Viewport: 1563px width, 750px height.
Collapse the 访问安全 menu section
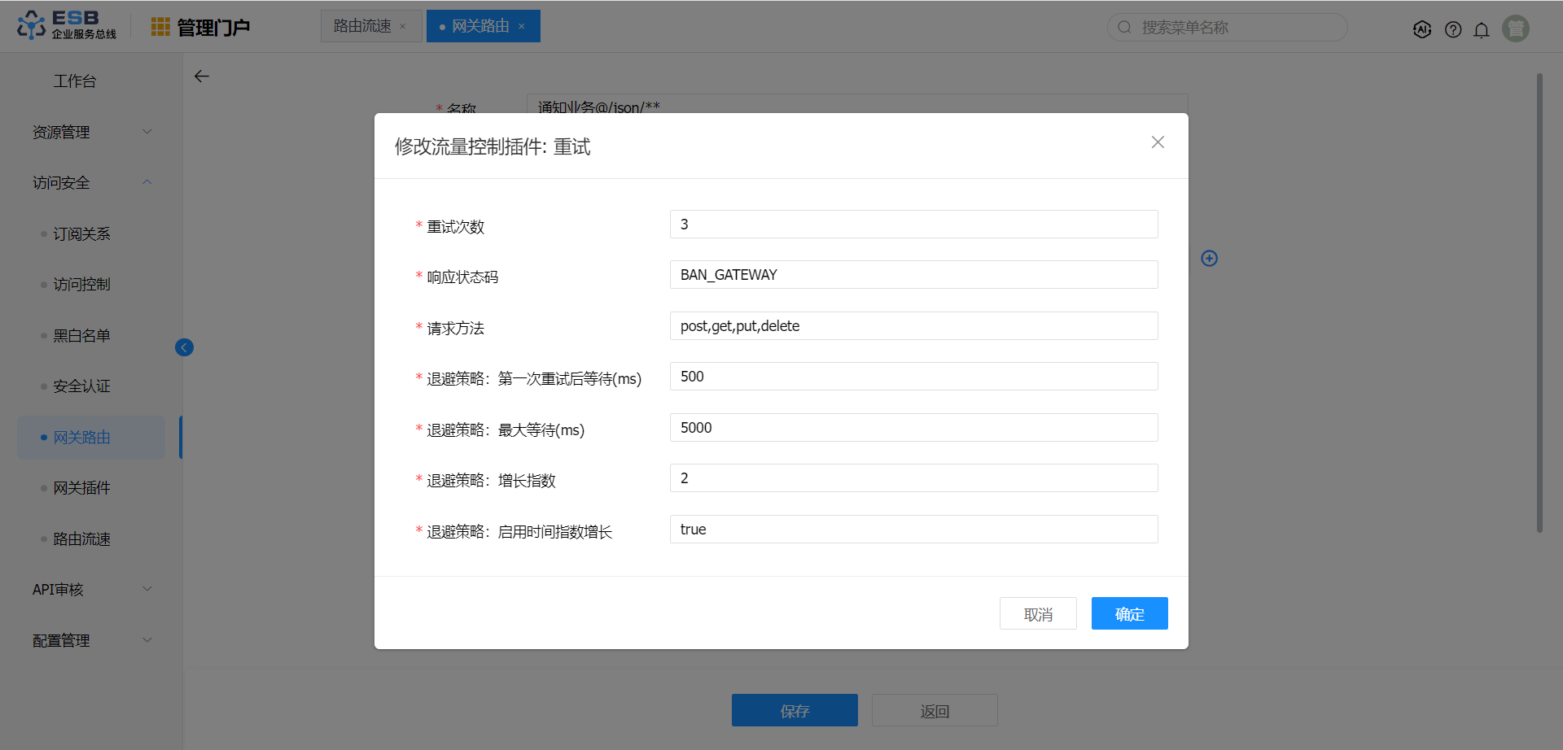pos(91,183)
